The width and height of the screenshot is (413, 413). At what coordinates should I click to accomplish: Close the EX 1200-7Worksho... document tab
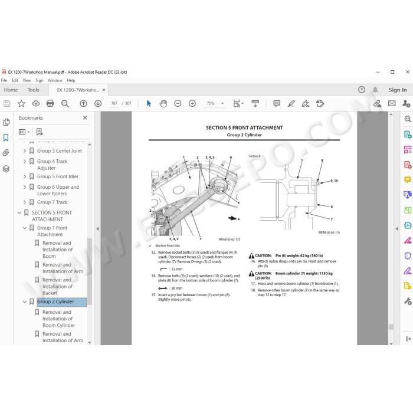104,90
